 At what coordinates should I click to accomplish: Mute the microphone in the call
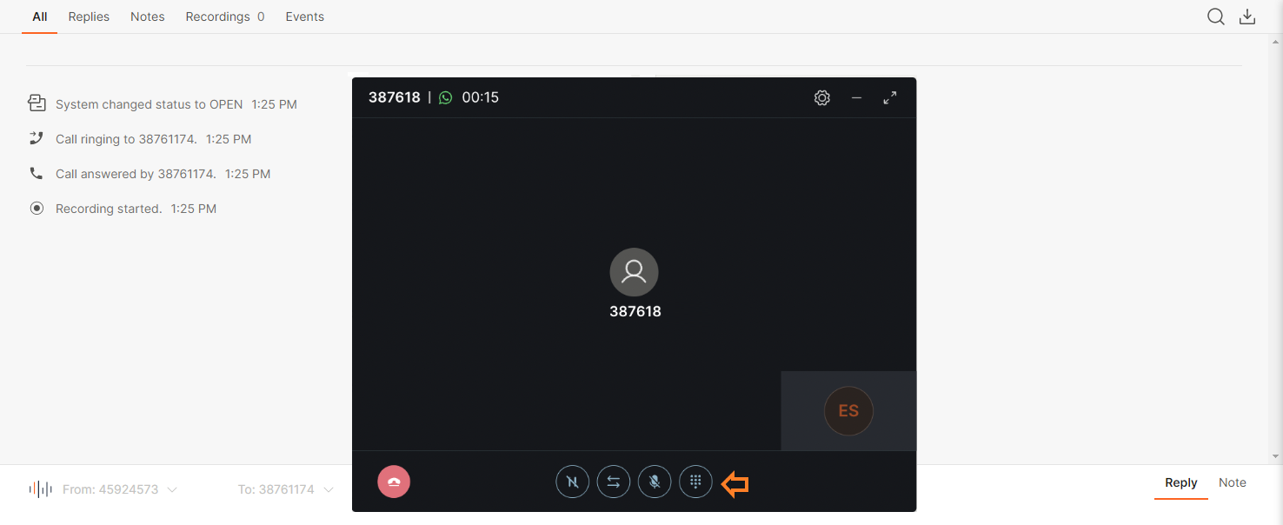(x=654, y=482)
